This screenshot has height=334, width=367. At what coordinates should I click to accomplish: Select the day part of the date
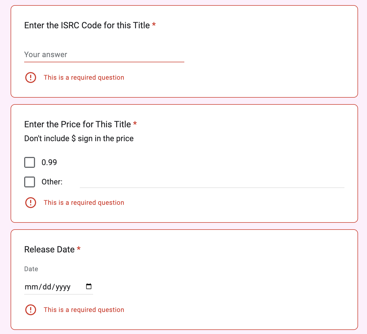click(x=47, y=287)
